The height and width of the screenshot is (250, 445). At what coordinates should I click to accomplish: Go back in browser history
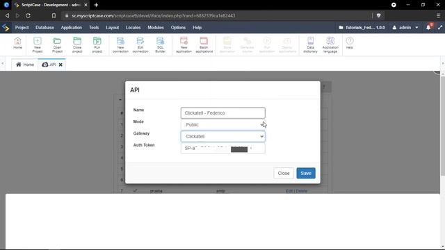8,15
